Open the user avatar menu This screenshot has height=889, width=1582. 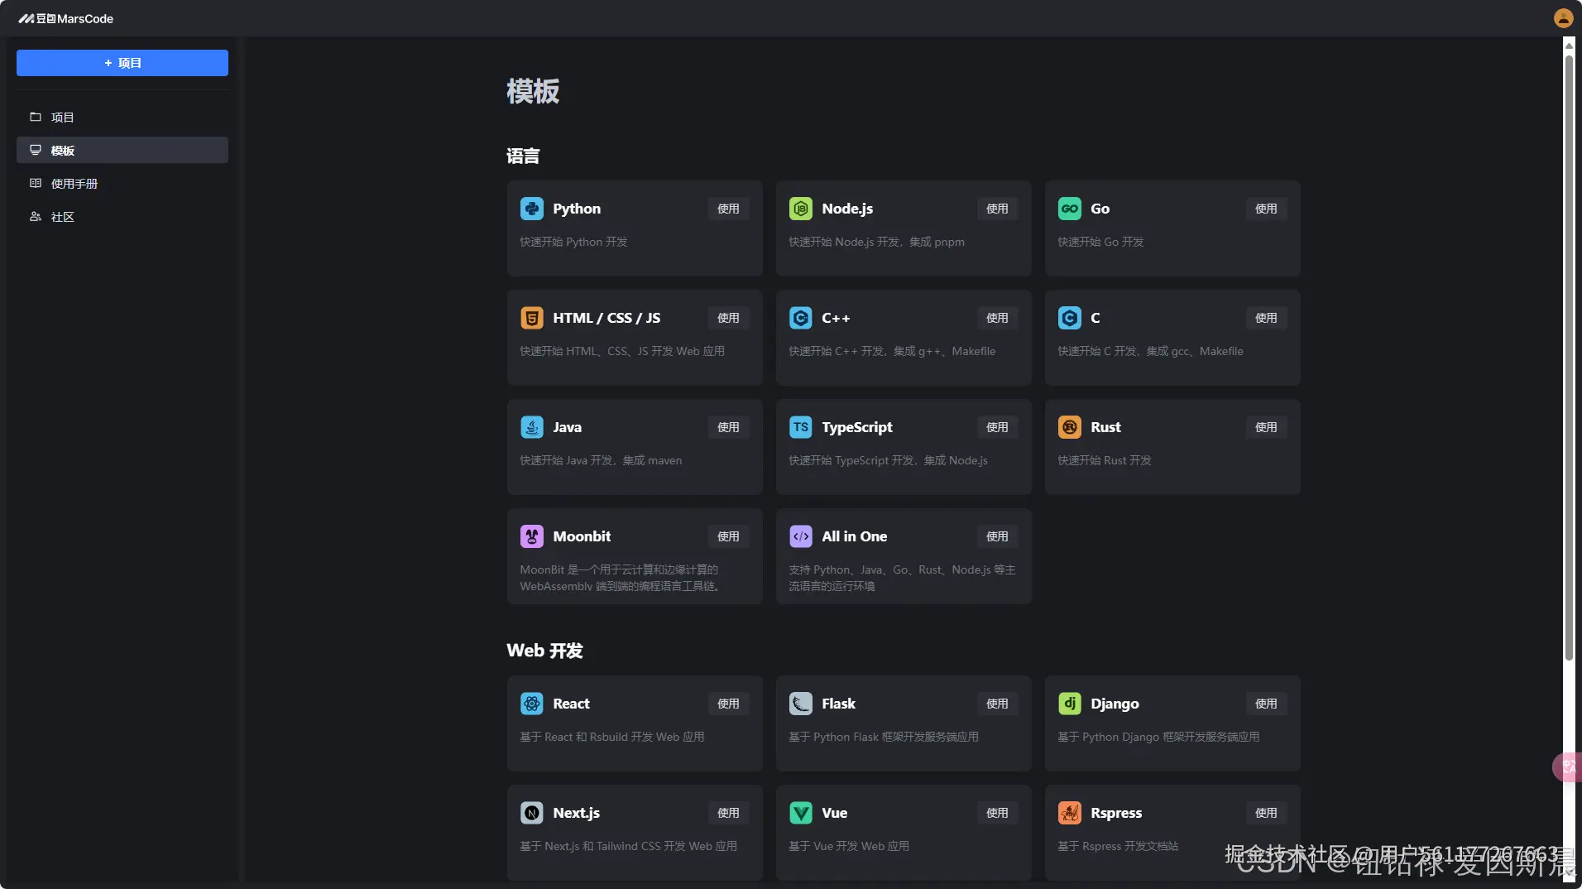click(1563, 18)
